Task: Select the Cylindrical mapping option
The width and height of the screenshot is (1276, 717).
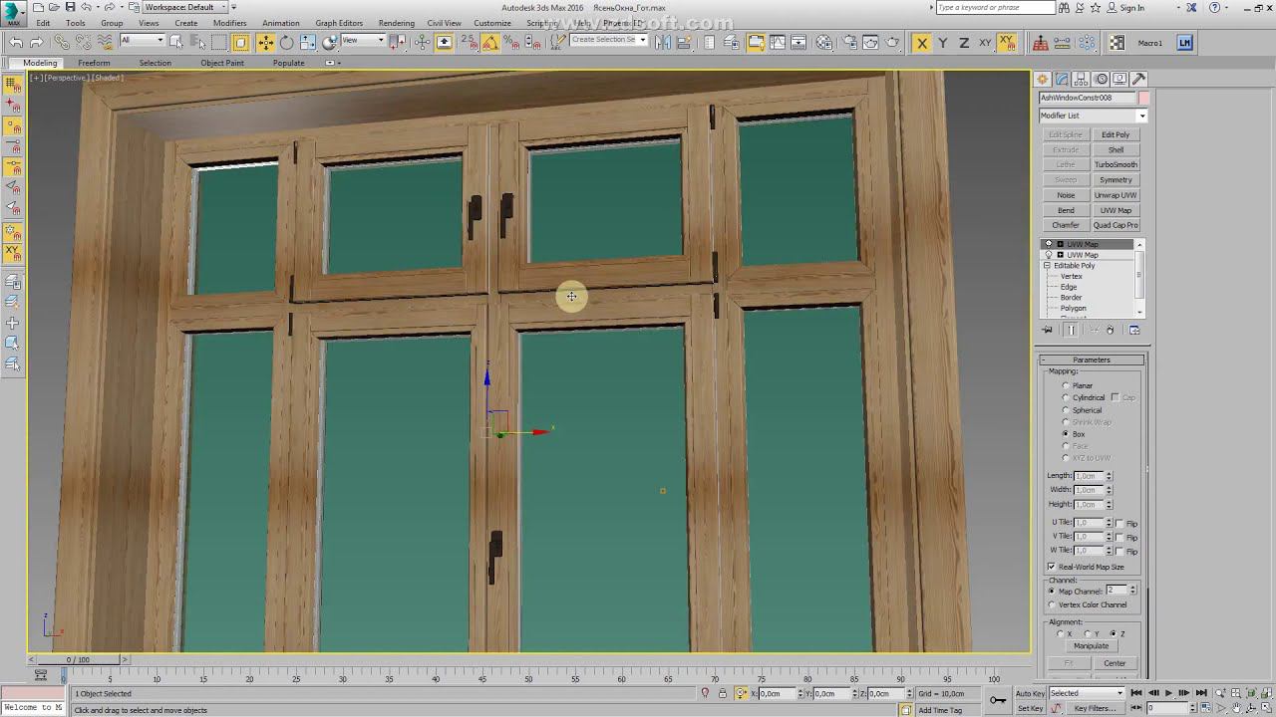Action: (1066, 397)
